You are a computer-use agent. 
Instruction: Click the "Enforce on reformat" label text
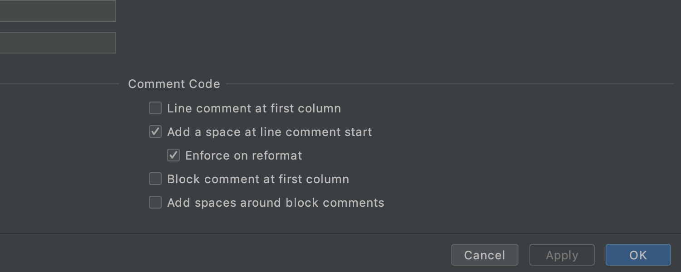[243, 155]
